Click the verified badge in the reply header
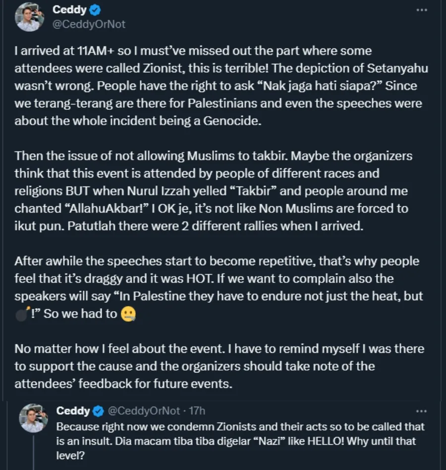Screen dimensions: 446x470 (99, 411)
